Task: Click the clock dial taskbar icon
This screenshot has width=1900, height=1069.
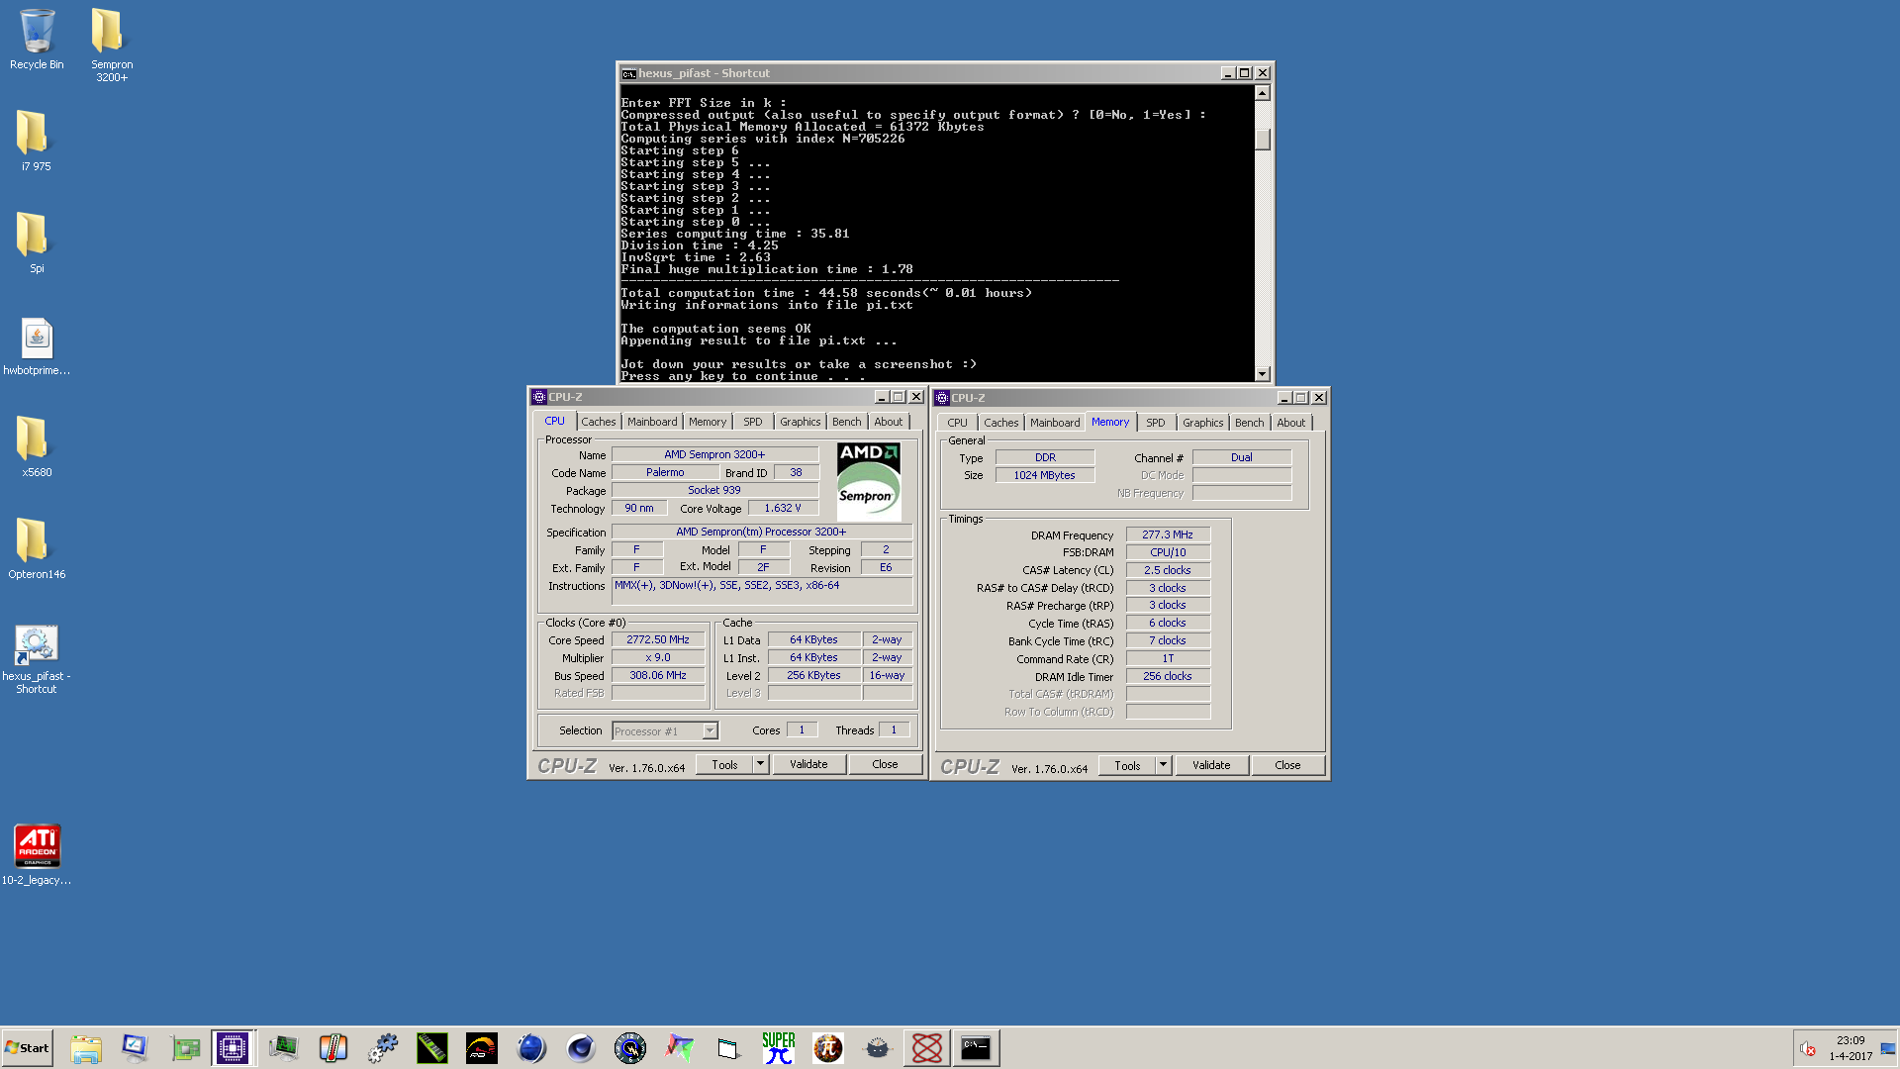Action: [630, 1048]
